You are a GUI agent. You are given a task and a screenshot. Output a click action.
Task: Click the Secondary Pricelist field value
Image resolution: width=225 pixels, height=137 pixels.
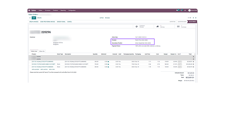143,43
